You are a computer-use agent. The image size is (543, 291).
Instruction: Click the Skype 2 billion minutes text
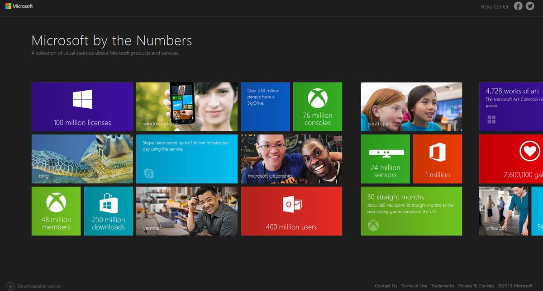[186, 146]
